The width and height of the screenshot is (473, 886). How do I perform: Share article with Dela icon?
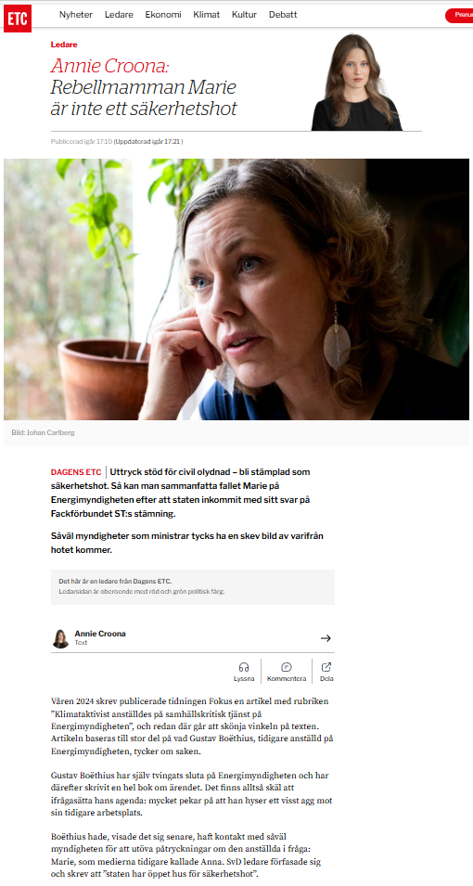coord(326,667)
